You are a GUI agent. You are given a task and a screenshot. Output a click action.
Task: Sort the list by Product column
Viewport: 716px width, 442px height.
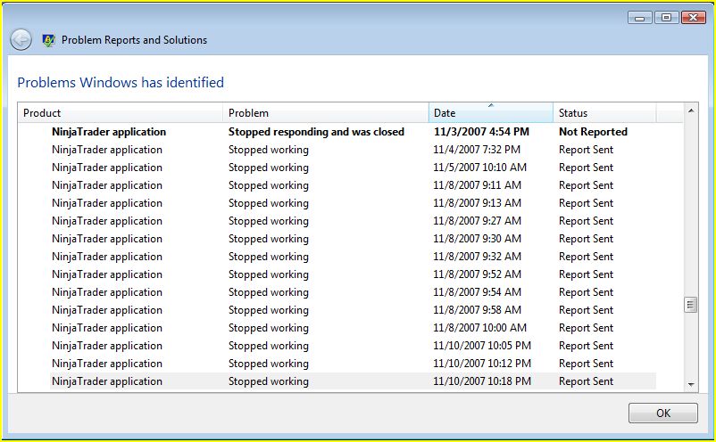[121, 113]
